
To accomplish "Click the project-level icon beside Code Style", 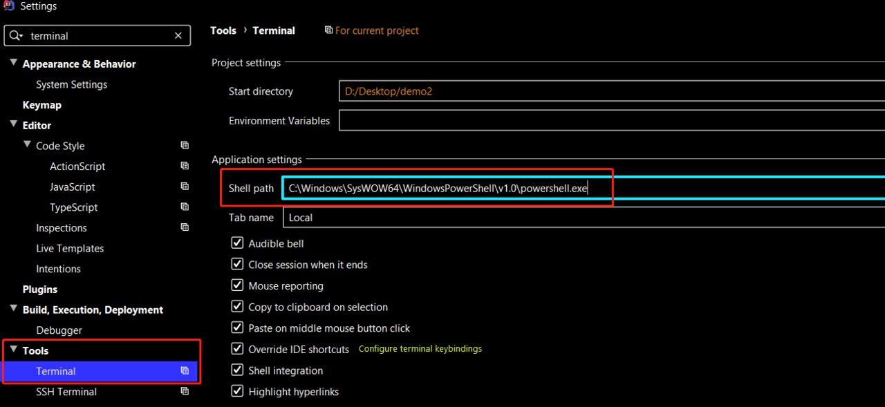I will click(185, 146).
